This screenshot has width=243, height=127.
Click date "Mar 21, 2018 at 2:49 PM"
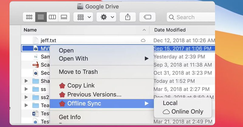click(183, 122)
